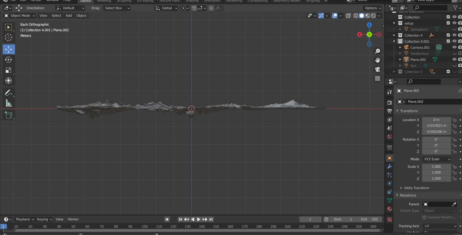Open the Object Data properties green triangle tab
This screenshot has height=235, width=462.
389,200
